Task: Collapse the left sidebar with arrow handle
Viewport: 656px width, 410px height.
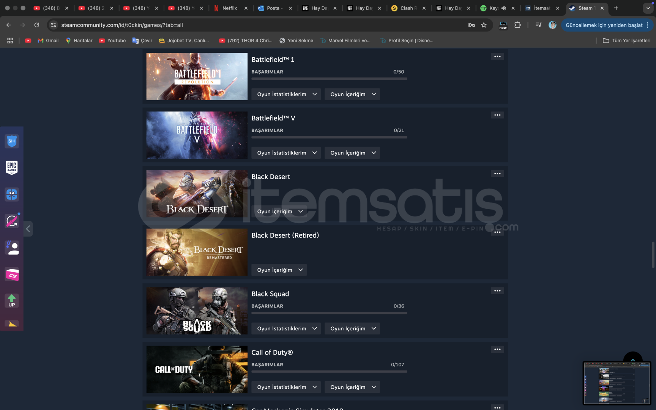Action: pos(28,229)
